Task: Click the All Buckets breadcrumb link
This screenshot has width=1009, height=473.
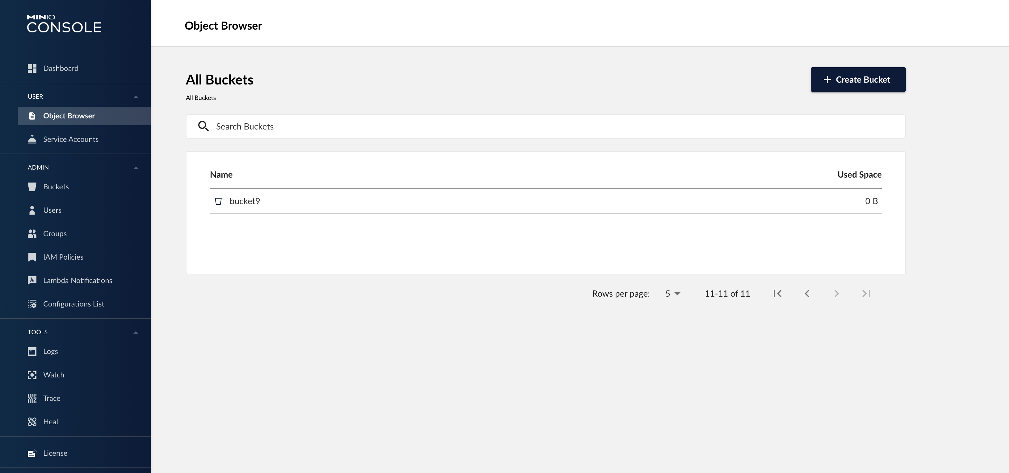Action: 201,98
